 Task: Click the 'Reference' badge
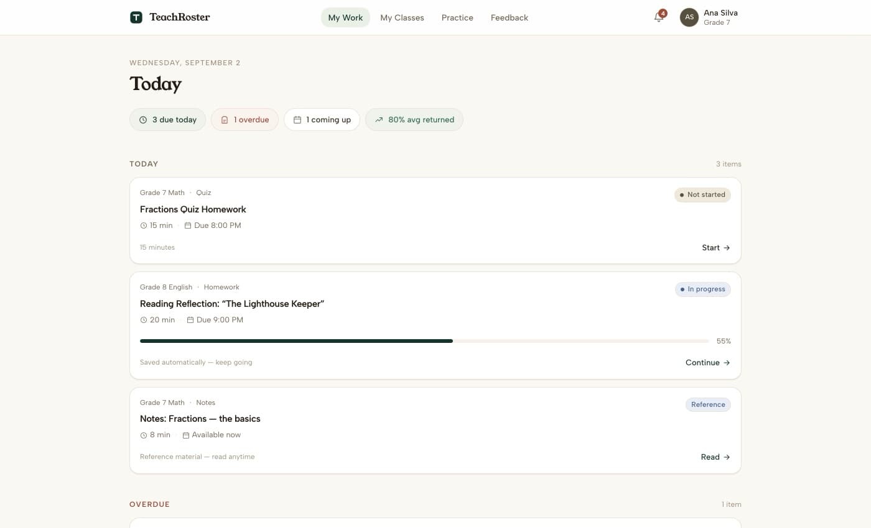click(708, 405)
